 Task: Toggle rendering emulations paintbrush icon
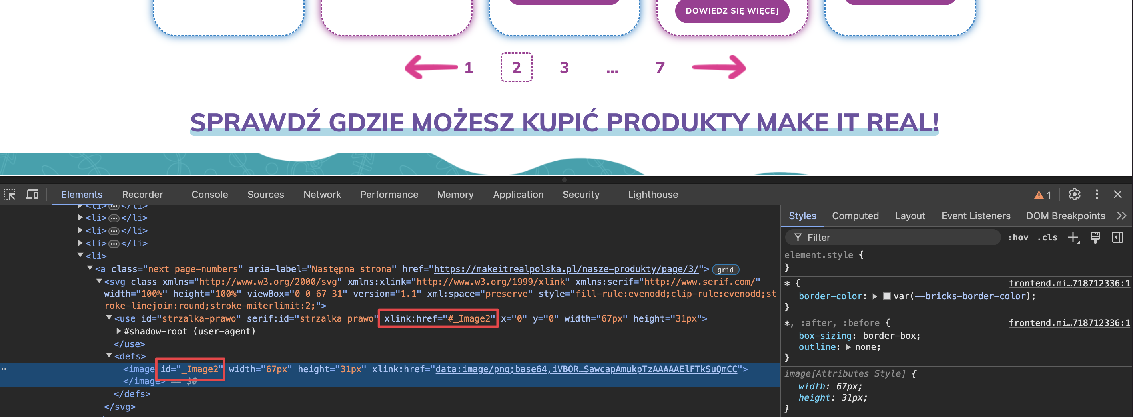tap(1095, 237)
